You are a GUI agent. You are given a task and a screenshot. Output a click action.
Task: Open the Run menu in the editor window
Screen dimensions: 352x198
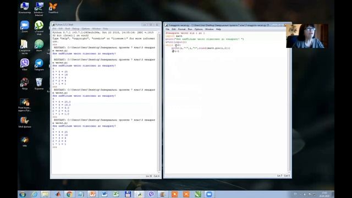190,29
